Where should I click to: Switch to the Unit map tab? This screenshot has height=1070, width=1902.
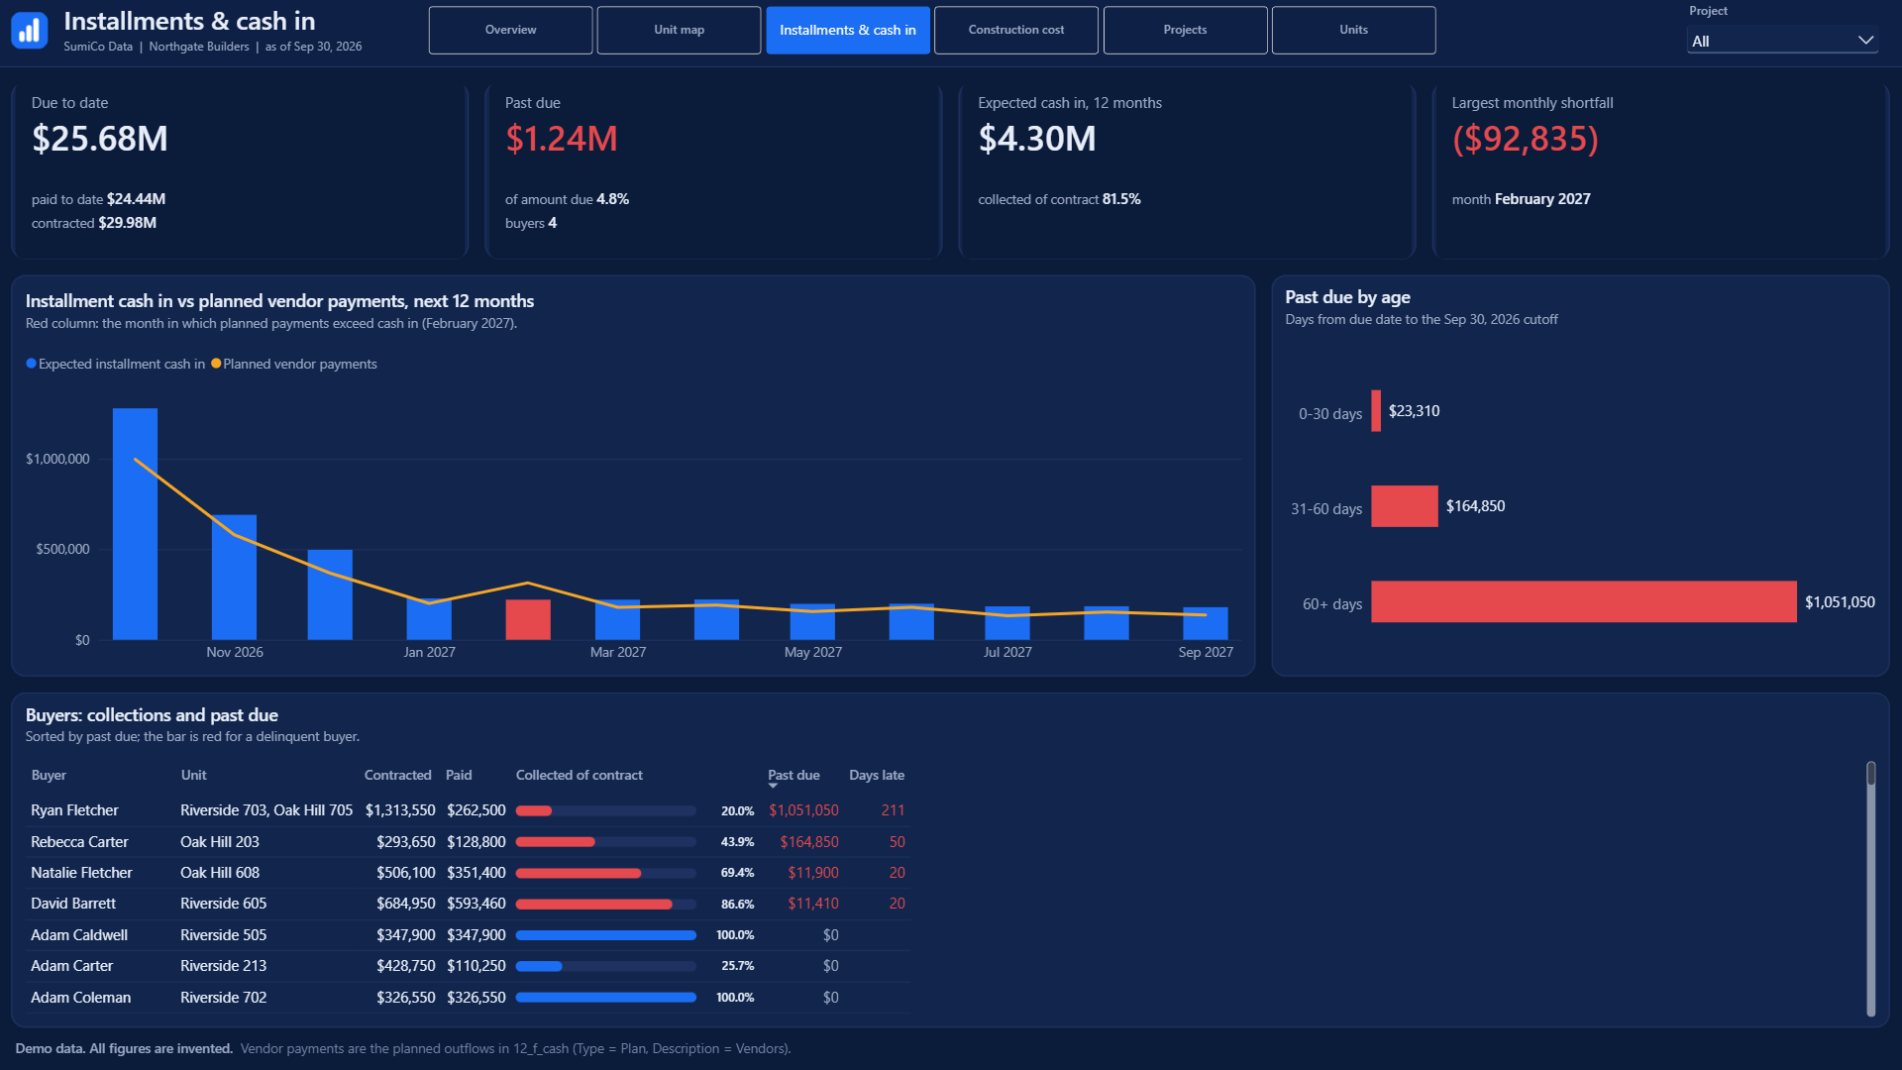tap(679, 30)
